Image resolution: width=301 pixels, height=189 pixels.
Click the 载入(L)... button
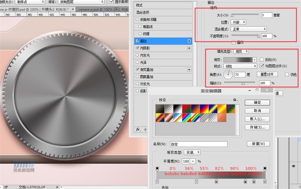coord(257,119)
